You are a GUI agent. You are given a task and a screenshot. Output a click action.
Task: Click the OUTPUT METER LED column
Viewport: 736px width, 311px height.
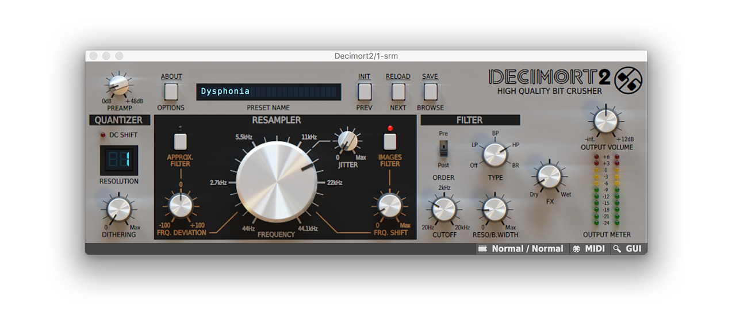pos(608,190)
